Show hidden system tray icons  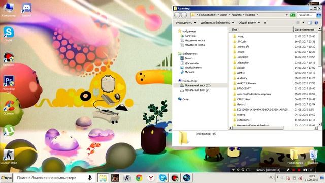[278, 178]
